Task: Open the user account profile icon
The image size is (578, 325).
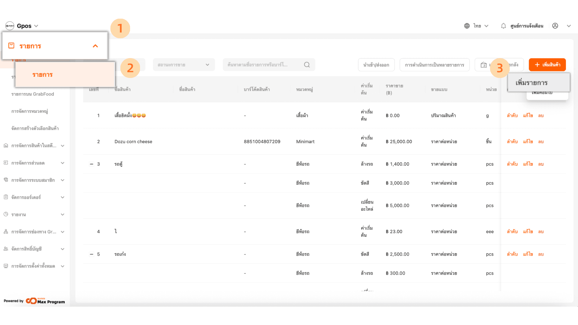Action: pyautogui.click(x=555, y=26)
